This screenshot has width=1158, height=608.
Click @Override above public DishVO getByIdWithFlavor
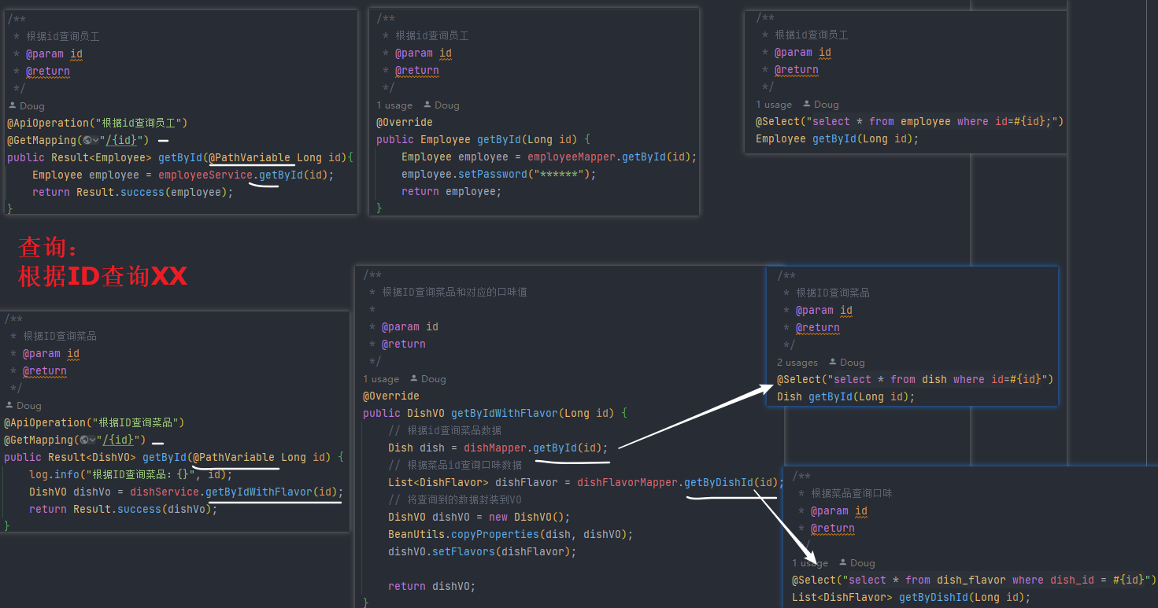pos(391,396)
